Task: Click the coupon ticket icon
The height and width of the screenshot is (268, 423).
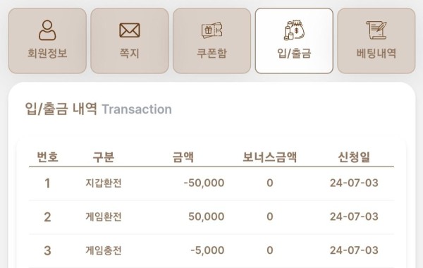Action: click(211, 30)
